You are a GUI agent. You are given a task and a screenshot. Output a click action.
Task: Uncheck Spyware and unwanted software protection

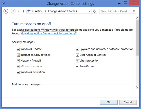coord(77,49)
